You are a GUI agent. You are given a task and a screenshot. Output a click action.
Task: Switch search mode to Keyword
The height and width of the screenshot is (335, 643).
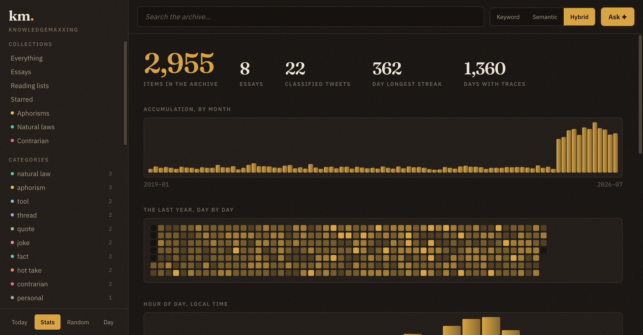(x=508, y=17)
